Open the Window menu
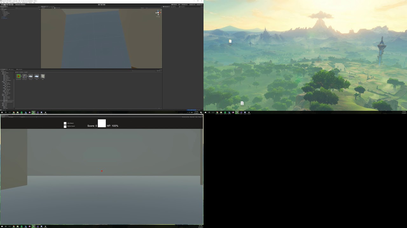The height and width of the screenshot is (228, 407). point(30,3)
